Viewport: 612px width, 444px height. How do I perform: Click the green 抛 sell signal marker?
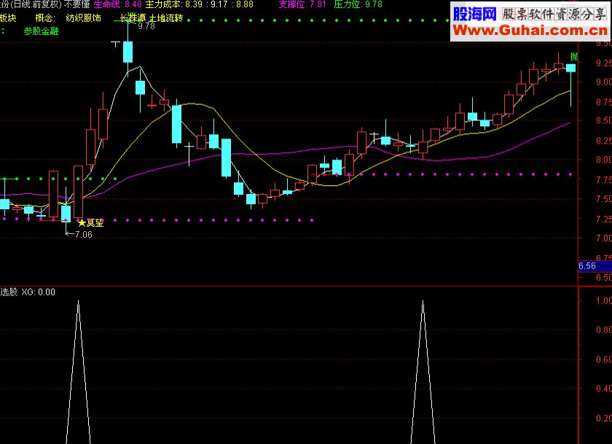574,56
